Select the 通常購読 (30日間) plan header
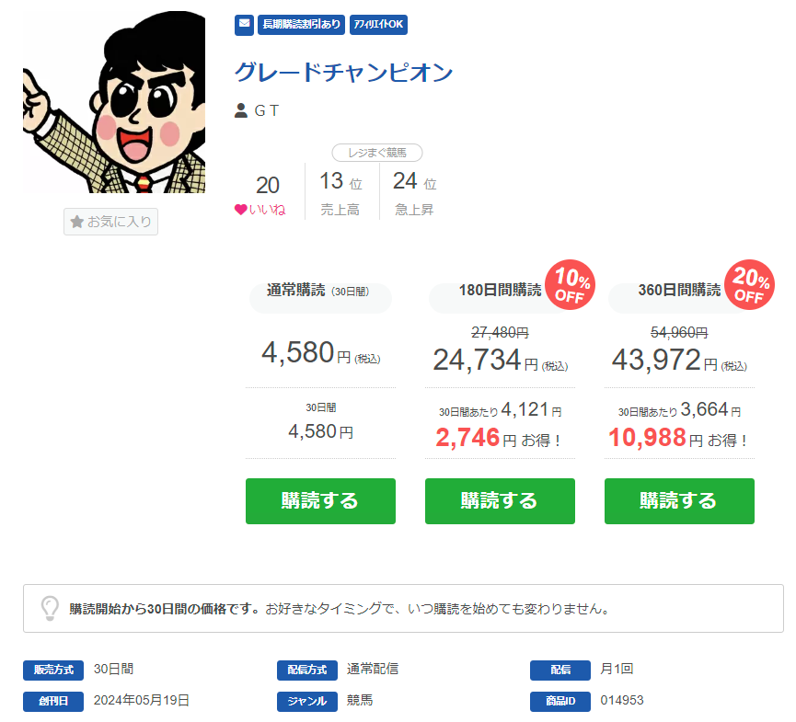 tap(320, 292)
